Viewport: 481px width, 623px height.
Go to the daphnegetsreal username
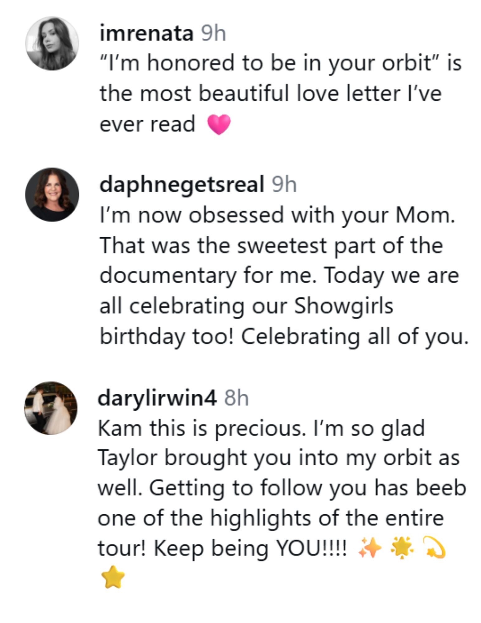[182, 184]
